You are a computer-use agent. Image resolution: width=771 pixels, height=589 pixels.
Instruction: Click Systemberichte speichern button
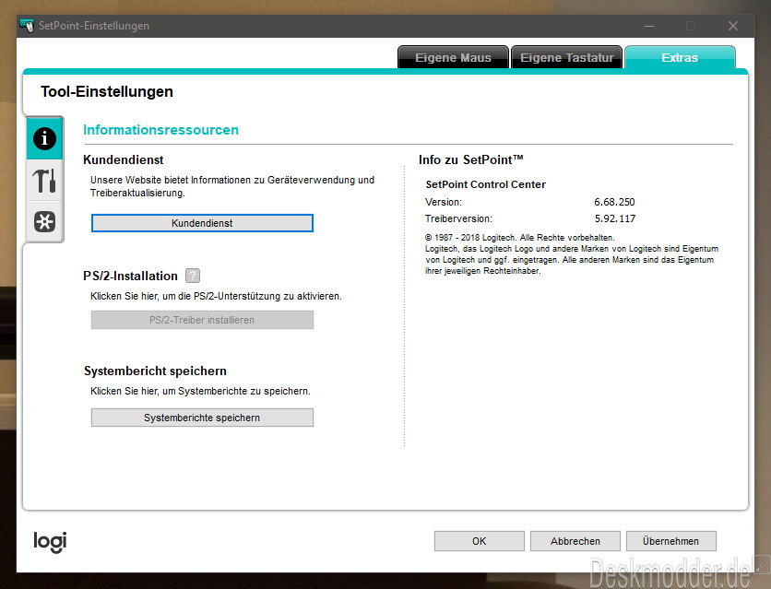pos(202,418)
